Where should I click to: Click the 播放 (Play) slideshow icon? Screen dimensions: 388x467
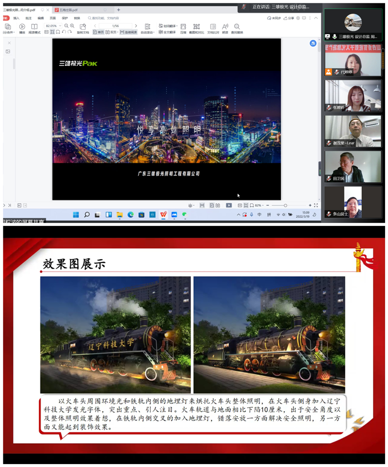[x=22, y=28]
